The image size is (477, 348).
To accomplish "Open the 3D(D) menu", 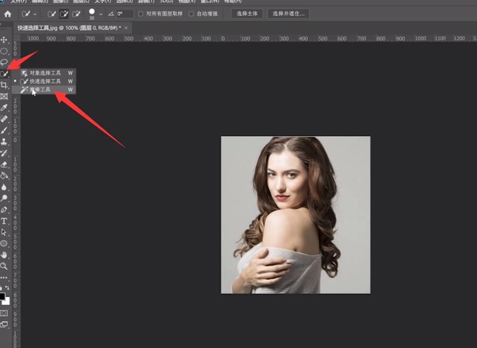I will point(166,2).
